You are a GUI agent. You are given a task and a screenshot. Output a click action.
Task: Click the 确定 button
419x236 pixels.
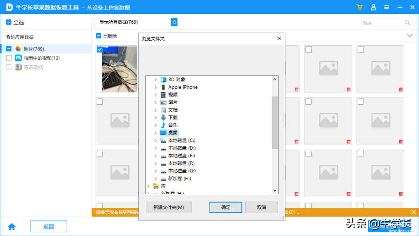(x=226, y=207)
